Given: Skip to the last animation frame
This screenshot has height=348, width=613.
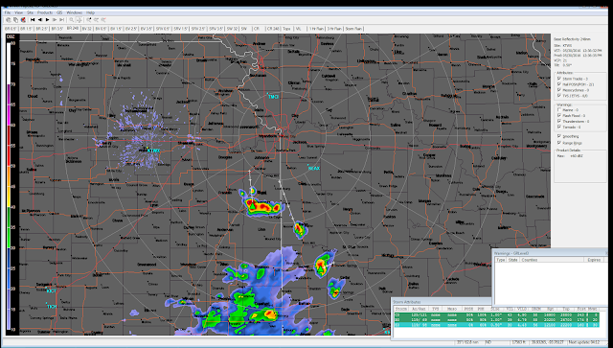Looking at the screenshot, I should point(61,19).
